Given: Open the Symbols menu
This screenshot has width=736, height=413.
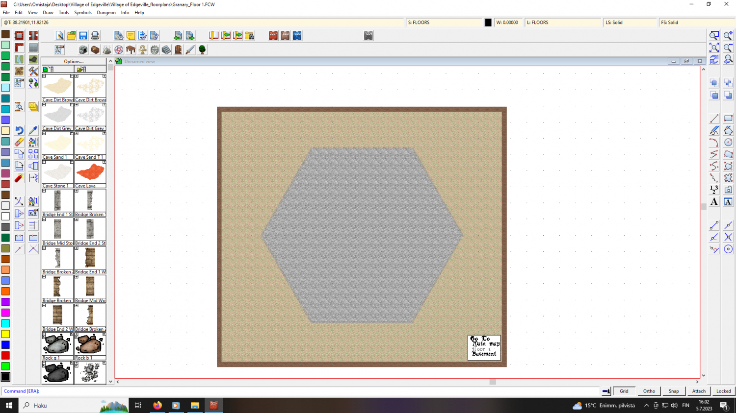Looking at the screenshot, I should [83, 13].
